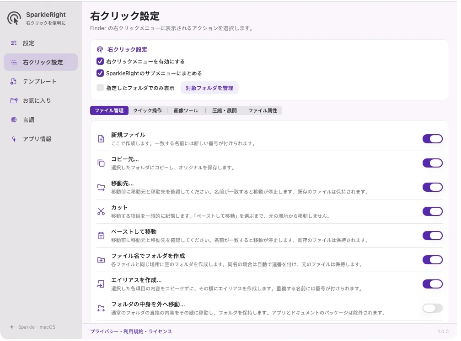Click the Sparkle · macOS footer text
Screen dimensions: 461x341
tap(37, 327)
